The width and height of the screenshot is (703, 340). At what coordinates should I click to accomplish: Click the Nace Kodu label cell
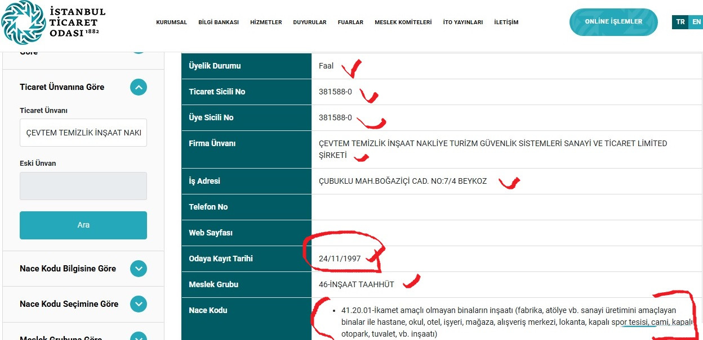[246, 319]
